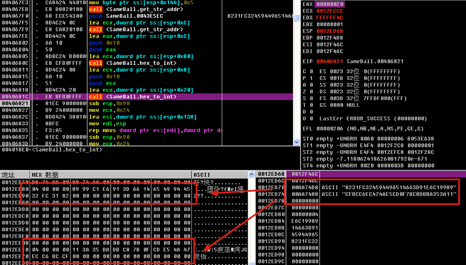Toggle the P parity flag value

311,78
